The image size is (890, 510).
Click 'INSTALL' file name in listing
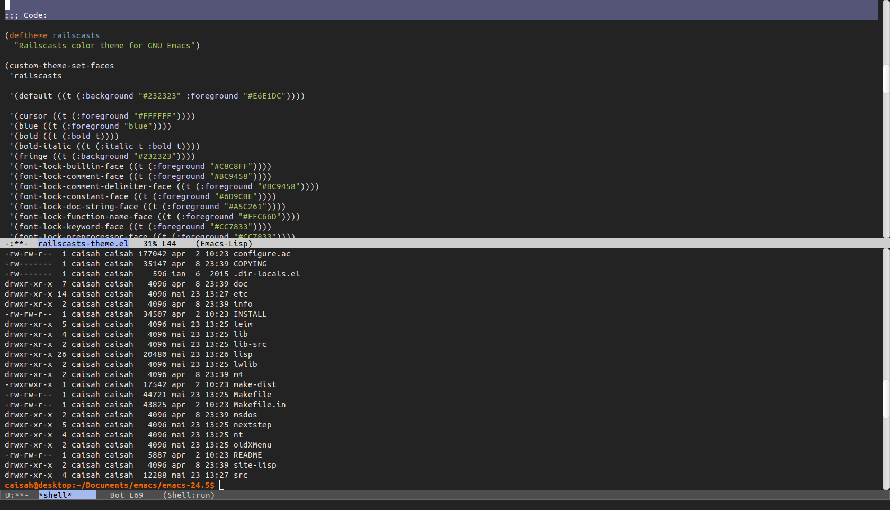click(x=250, y=314)
